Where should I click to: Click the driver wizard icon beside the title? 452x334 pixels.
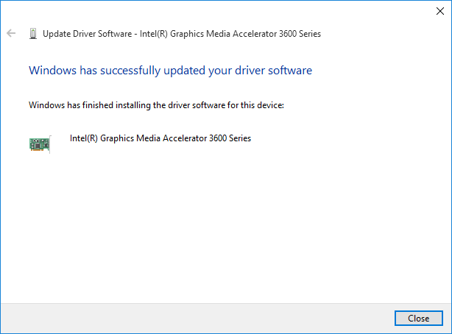[33, 34]
